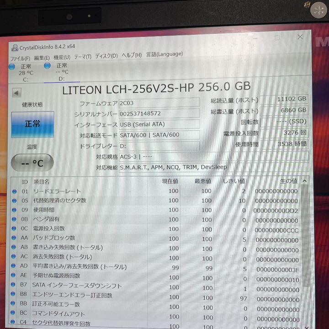Viewport: 329px width, 329px height.
Task: Select the 代替処理済のセクタ数 attribute name
Action: coord(60,201)
